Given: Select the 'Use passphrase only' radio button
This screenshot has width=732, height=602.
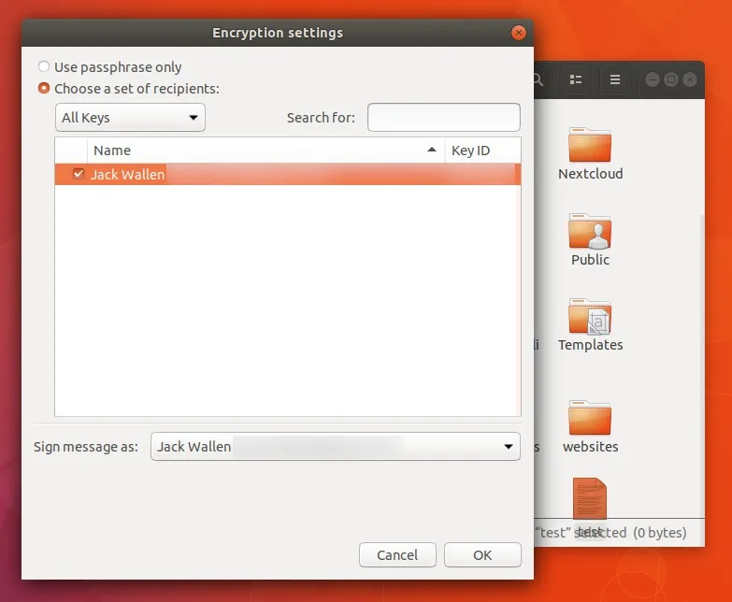Looking at the screenshot, I should (44, 67).
